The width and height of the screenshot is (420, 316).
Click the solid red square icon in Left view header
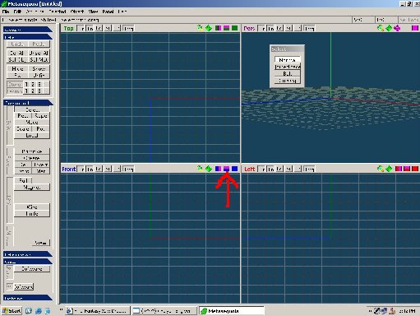click(x=415, y=169)
